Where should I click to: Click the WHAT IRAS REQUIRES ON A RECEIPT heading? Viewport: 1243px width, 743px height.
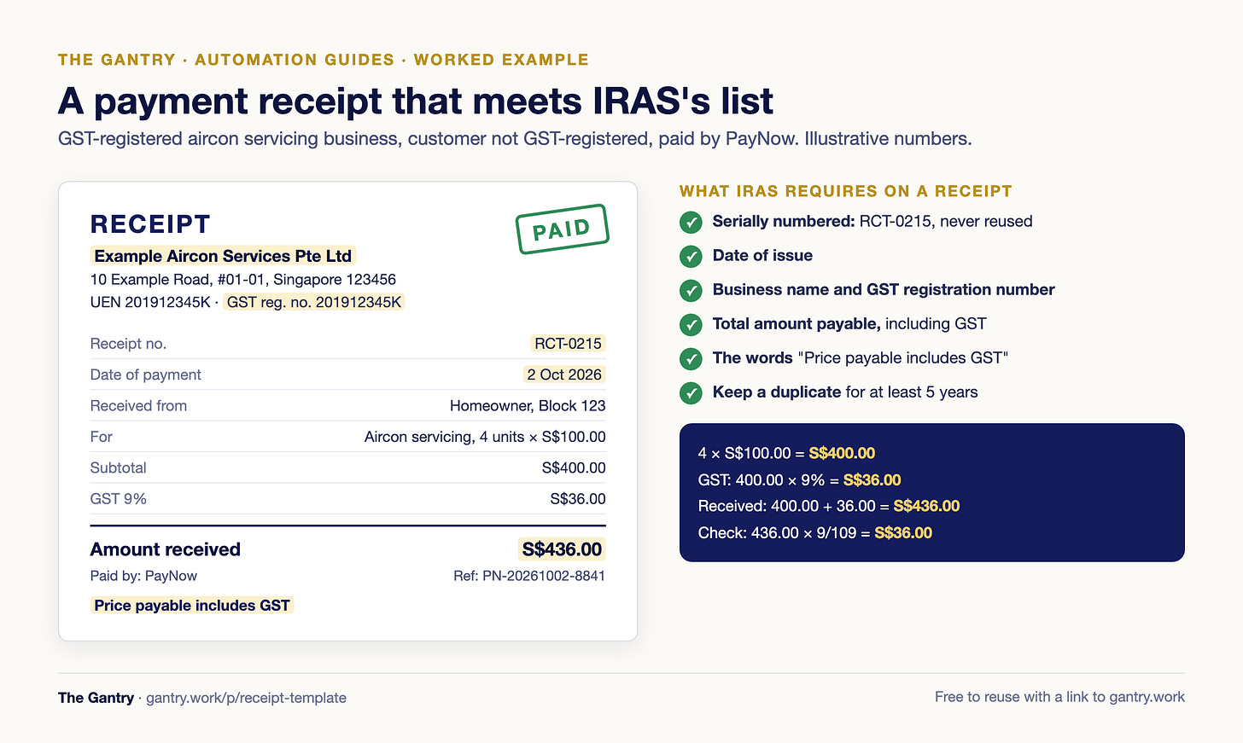pos(846,191)
